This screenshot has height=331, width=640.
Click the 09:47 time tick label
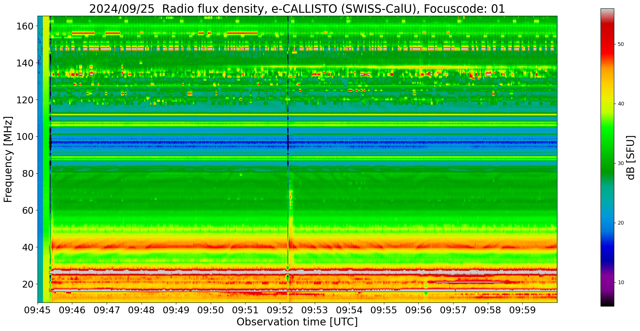point(107,310)
